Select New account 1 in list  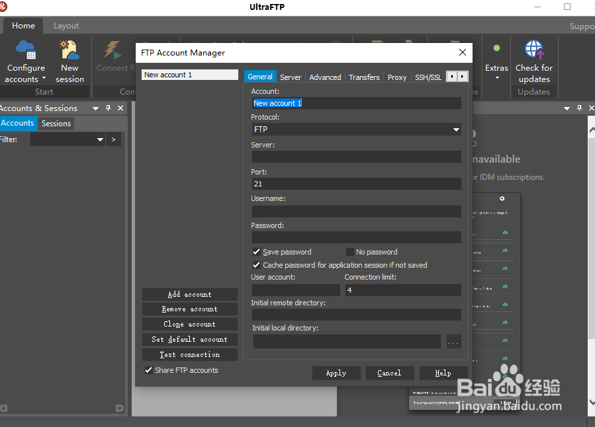[190, 75]
